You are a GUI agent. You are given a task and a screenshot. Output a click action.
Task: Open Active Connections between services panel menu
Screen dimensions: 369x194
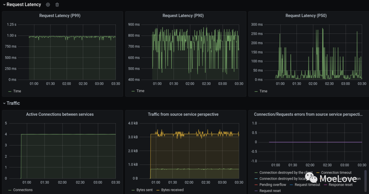60,114
